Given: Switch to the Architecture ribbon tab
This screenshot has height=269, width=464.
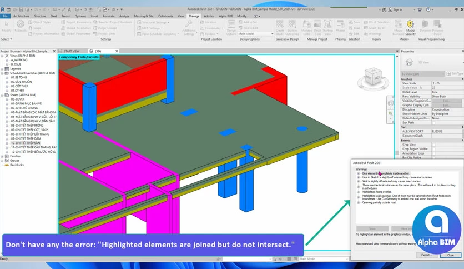Looking at the screenshot, I should 21,16.
